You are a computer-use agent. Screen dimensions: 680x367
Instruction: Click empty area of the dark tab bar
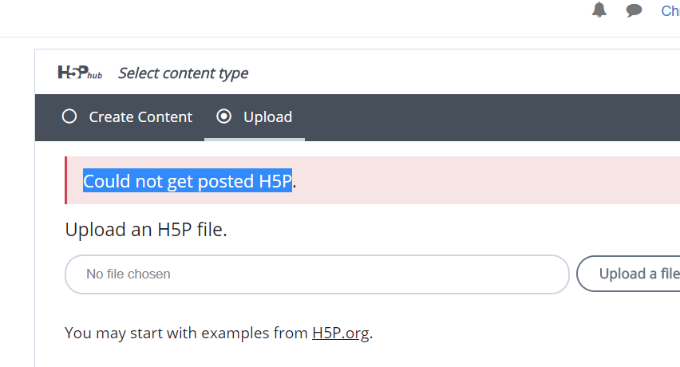tap(490, 117)
